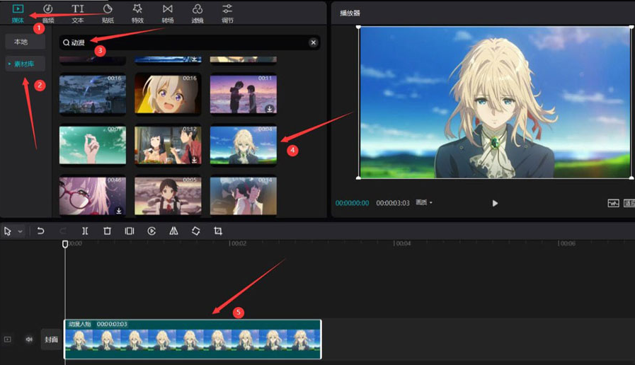This screenshot has height=365, width=635.
Task: Click the 封面 (Cover) button
Action: tap(51, 340)
